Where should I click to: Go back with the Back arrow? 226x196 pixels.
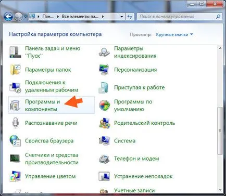[x=8, y=17]
